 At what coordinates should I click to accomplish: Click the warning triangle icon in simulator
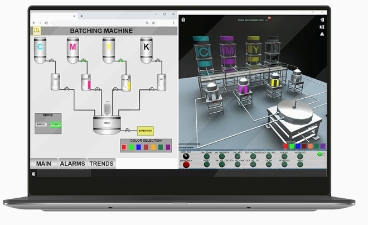tap(322, 34)
